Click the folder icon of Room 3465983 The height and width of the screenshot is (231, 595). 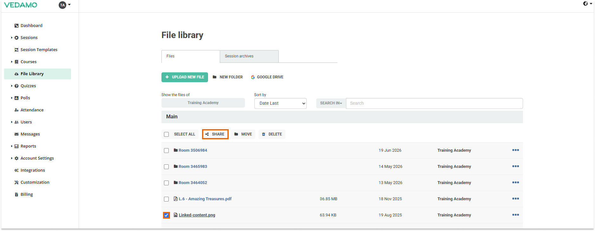tap(176, 166)
